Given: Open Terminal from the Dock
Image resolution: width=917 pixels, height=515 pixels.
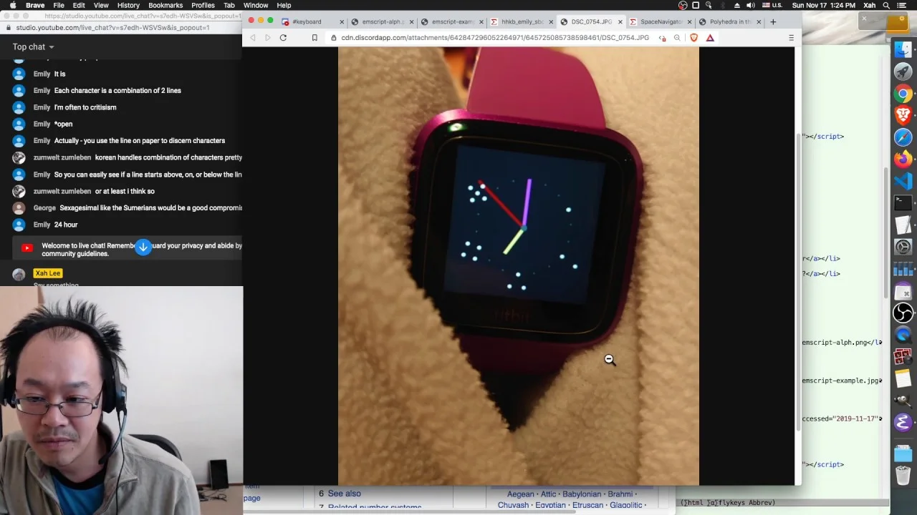Looking at the screenshot, I should [x=903, y=203].
